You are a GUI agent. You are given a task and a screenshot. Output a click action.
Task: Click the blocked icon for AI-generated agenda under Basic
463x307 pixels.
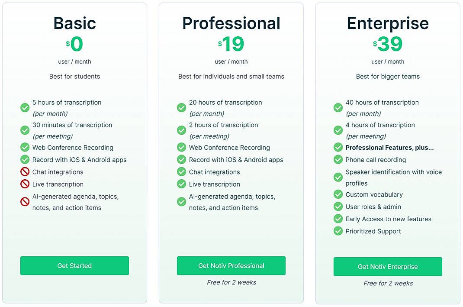point(25,201)
